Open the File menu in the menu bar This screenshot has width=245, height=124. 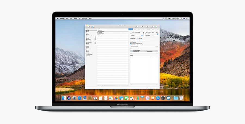[67, 19]
